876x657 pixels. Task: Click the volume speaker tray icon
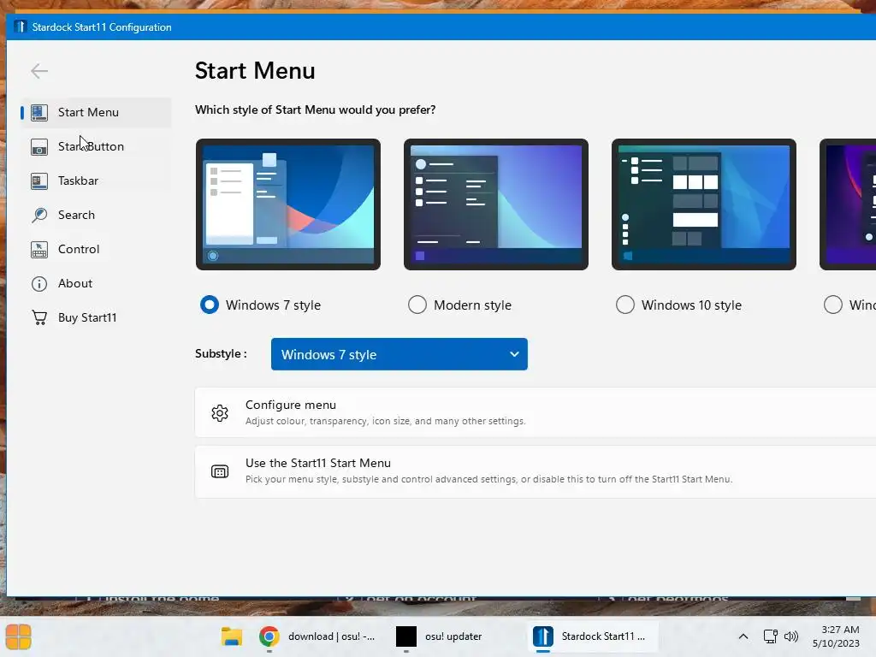click(791, 636)
